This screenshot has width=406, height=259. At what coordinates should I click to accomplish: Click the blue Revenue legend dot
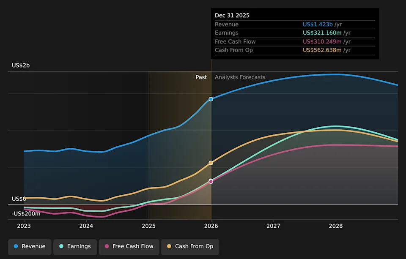pos(16,246)
